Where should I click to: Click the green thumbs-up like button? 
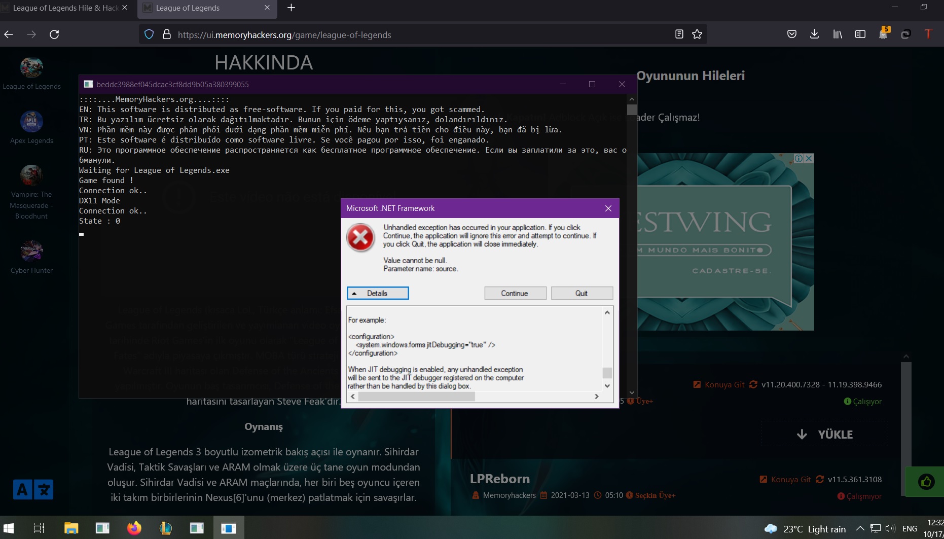(x=926, y=482)
